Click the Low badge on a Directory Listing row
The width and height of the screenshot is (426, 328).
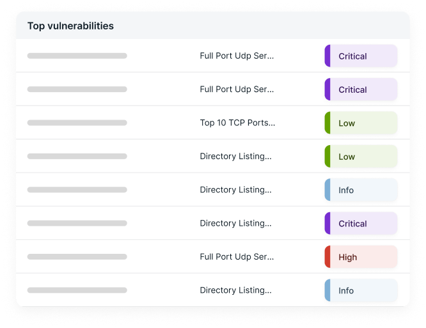(x=361, y=157)
